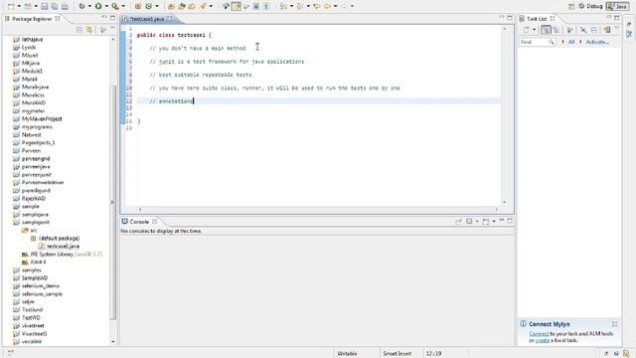The image size is (636, 358).
Task: Click the Display Selected Console icon
Action: (x=469, y=221)
